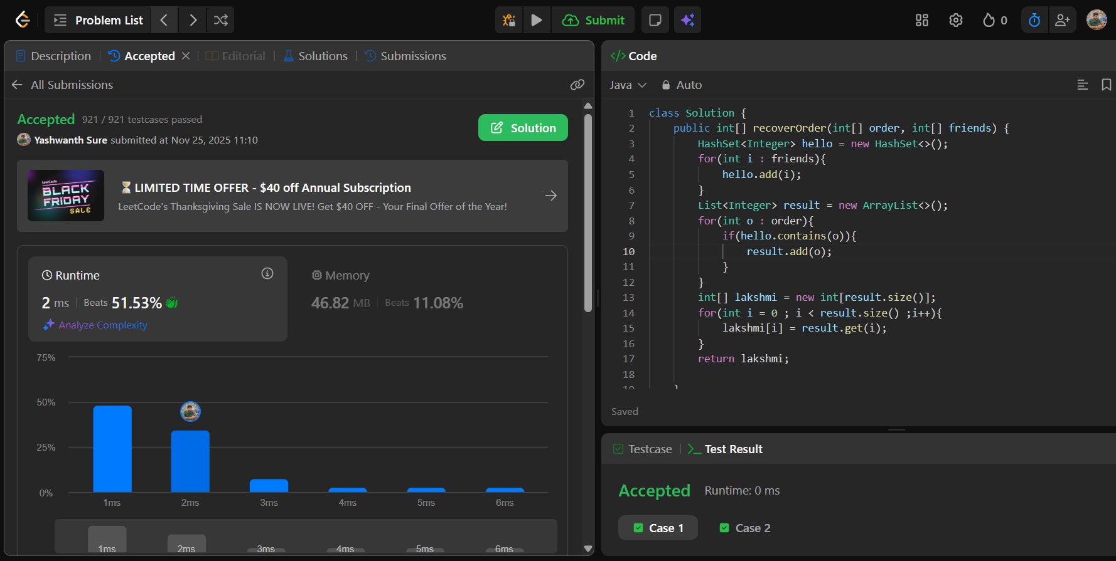The image size is (1116, 561).
Task: Bookmark the code with bookmark icon
Action: click(1106, 85)
